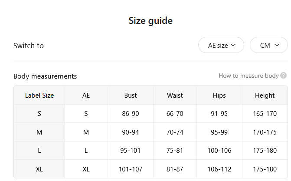This screenshot has height=181, width=291.
Task: Click bust value 95-101 cell
Action: pyautogui.click(x=131, y=150)
